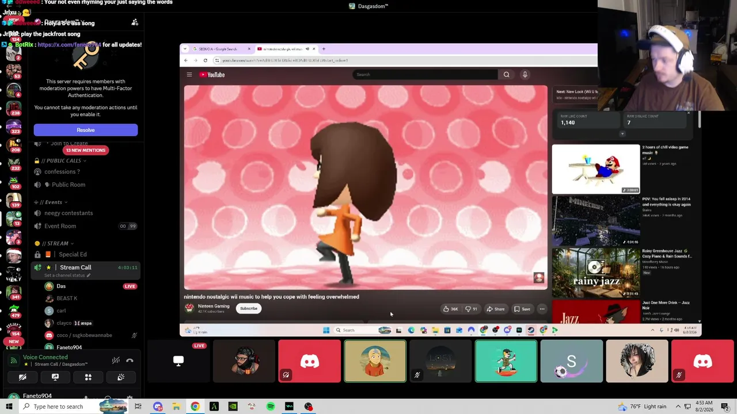This screenshot has width=737, height=414.
Task: Open the YouTube hamburger guide menu
Action: coord(189,75)
